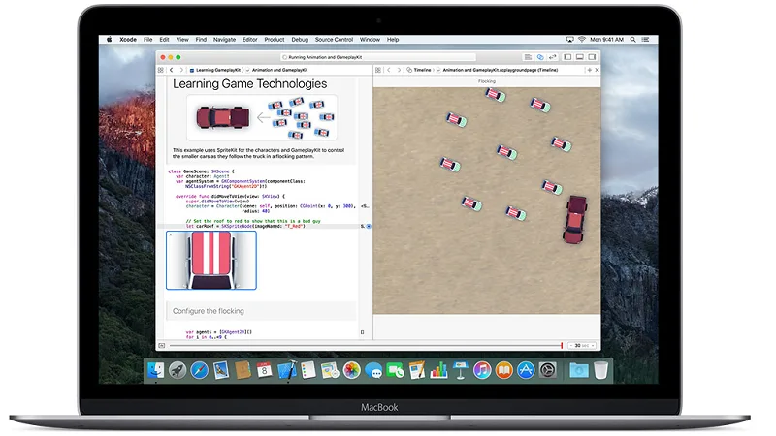Open the Source Control menu

[334, 39]
